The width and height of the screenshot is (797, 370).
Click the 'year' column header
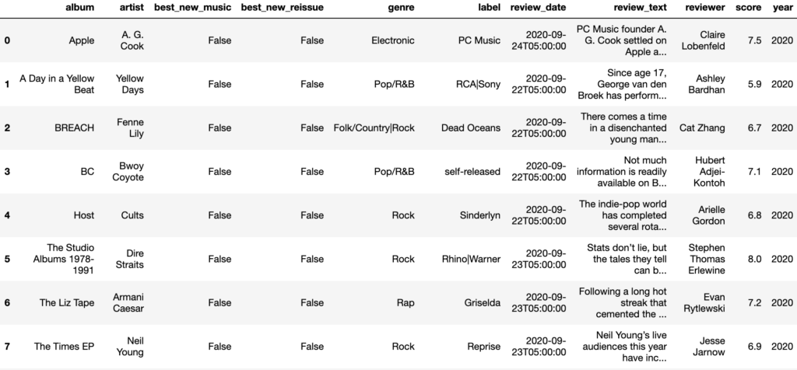[x=780, y=8]
